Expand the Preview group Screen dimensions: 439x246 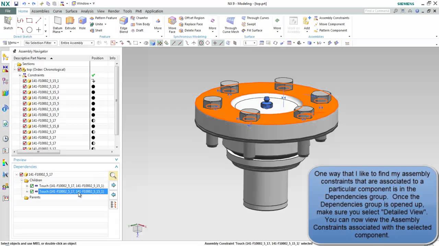(116, 160)
